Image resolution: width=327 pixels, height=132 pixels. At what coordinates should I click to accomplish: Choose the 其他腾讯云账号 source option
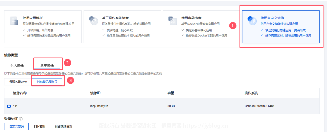[47, 82]
